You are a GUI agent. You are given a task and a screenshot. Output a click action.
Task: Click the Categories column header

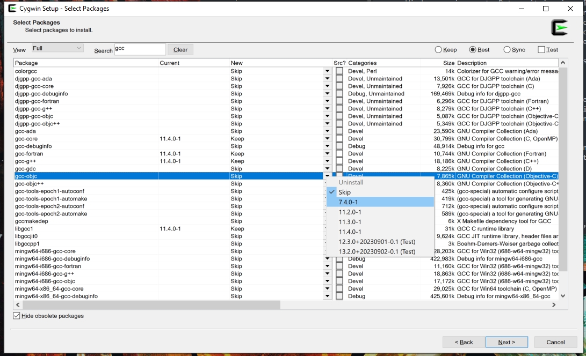point(384,63)
